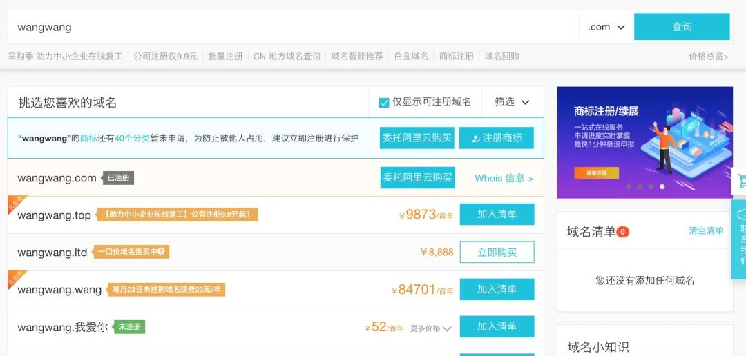The height and width of the screenshot is (356, 746).
Task: Click the shopping cart icon on right edge
Action: click(740, 180)
